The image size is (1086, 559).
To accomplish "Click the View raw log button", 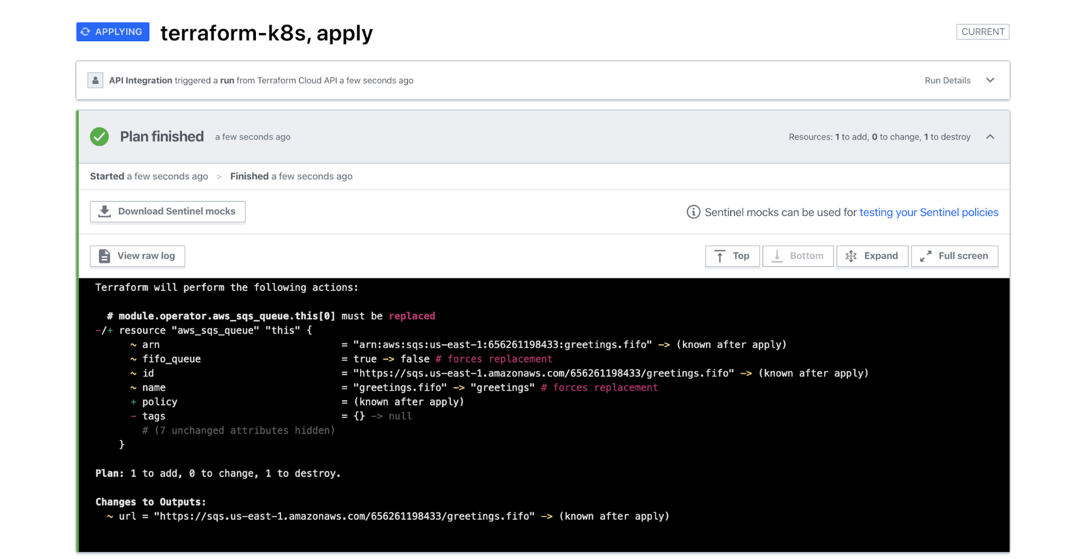I will point(137,256).
